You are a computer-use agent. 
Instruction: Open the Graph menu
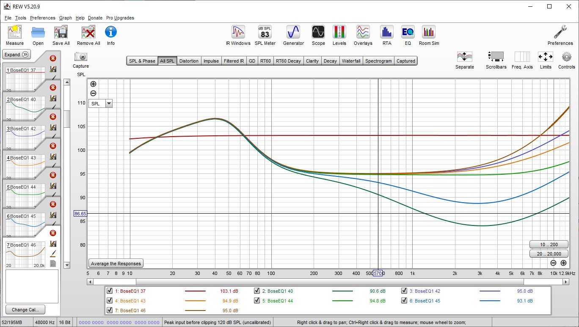(66, 18)
